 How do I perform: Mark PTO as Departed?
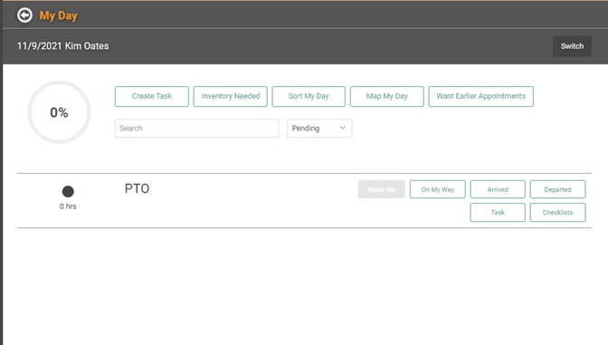click(557, 189)
